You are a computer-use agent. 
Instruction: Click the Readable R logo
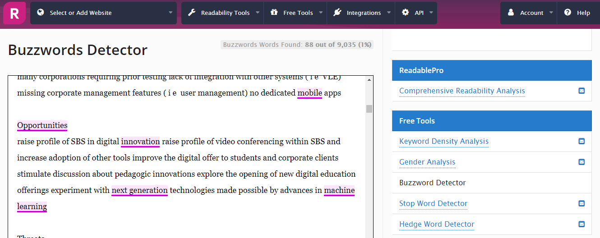coord(14,13)
